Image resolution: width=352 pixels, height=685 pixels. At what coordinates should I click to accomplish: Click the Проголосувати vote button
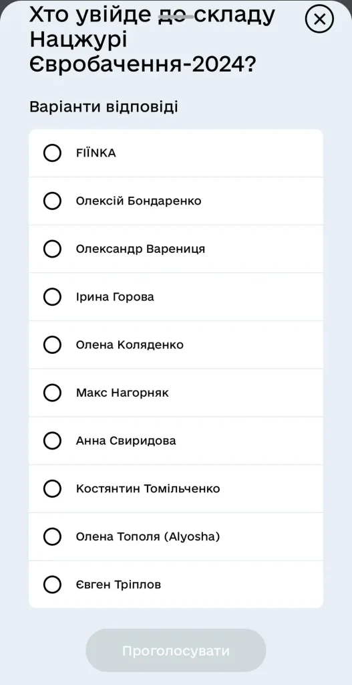176,650
